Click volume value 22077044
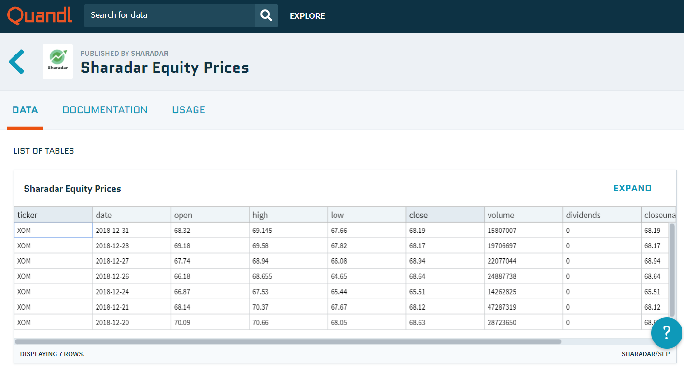Viewport: 684px width, 367px height. (x=523, y=261)
